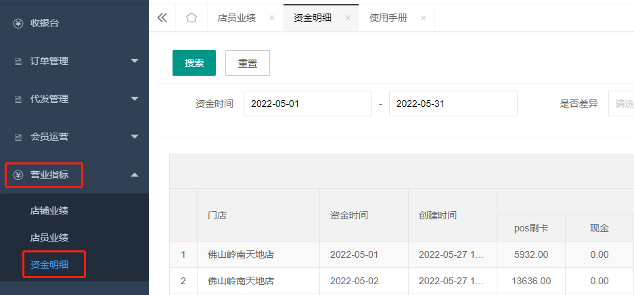Click the 门店 column header

[x=258, y=215]
